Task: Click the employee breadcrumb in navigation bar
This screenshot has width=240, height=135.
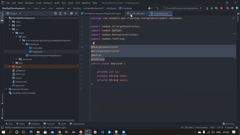Action: pos(111,8)
